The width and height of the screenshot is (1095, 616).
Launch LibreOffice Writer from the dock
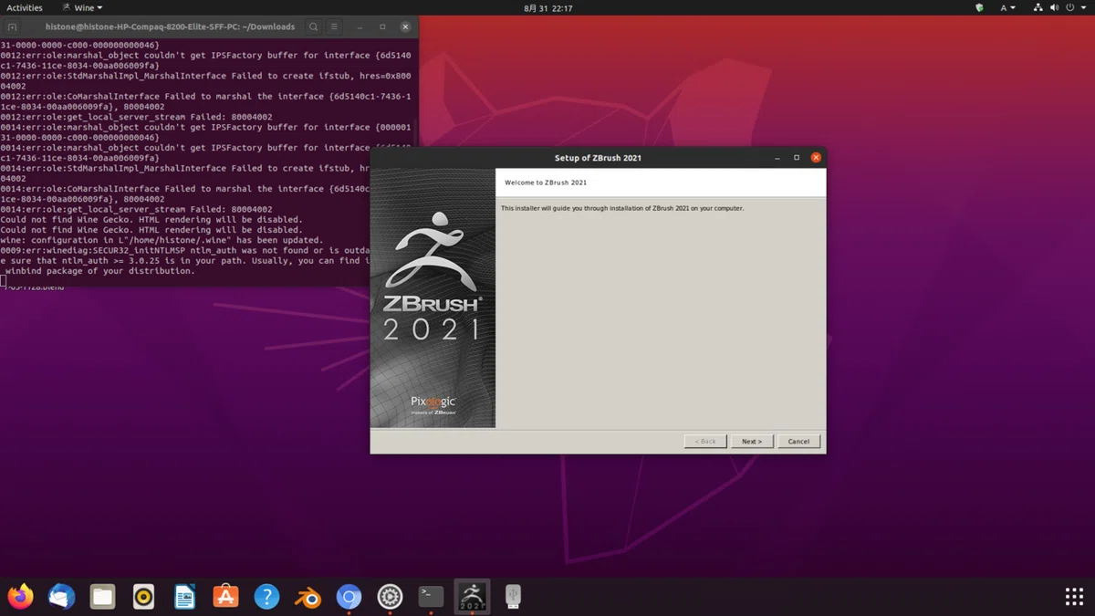point(184,597)
